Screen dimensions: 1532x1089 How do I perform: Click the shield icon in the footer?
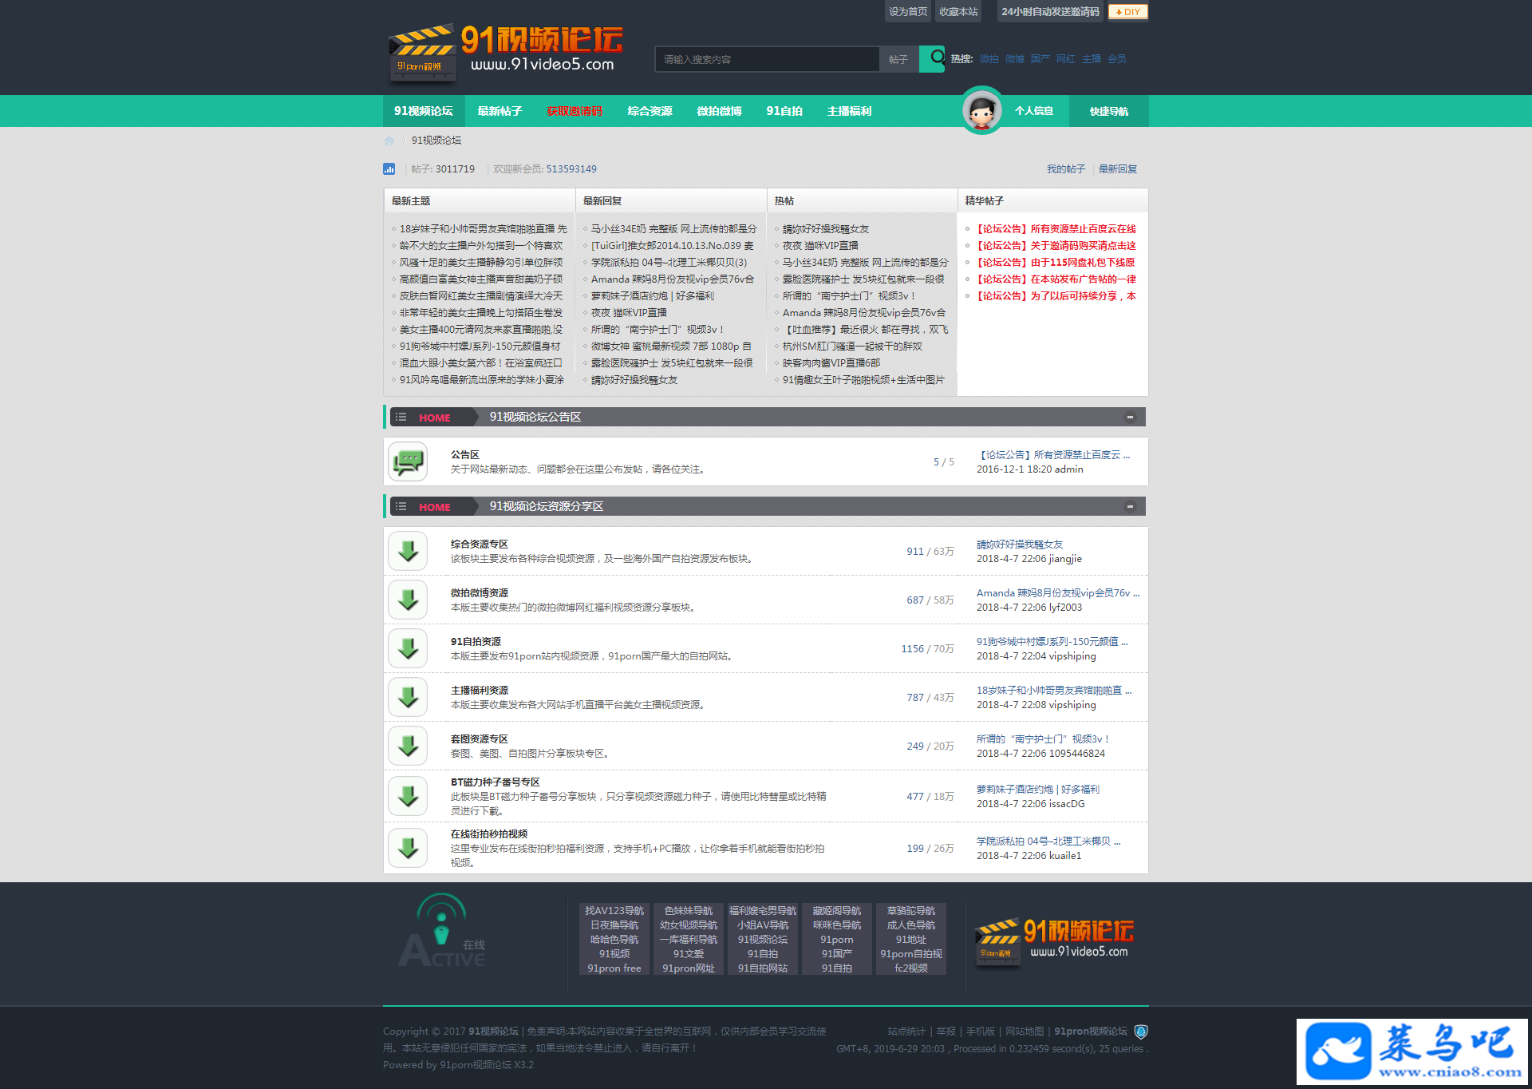point(1141,1032)
